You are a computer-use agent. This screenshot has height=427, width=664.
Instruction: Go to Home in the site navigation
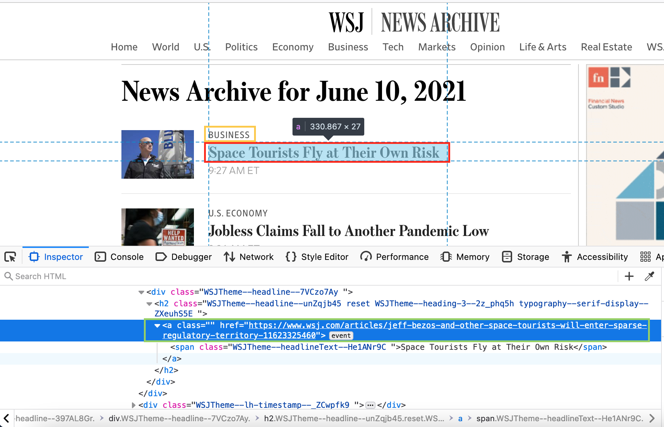click(x=124, y=47)
